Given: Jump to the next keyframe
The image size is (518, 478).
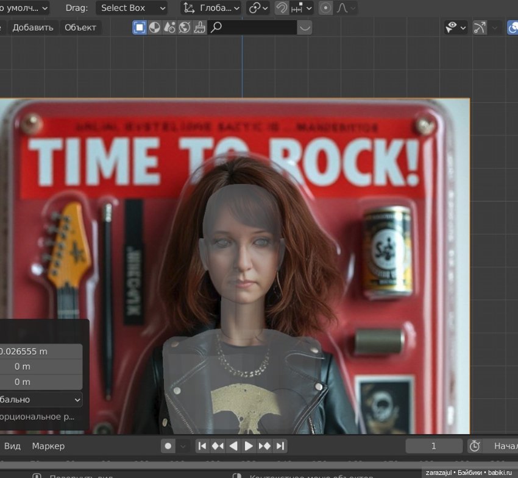Looking at the screenshot, I should (x=264, y=446).
